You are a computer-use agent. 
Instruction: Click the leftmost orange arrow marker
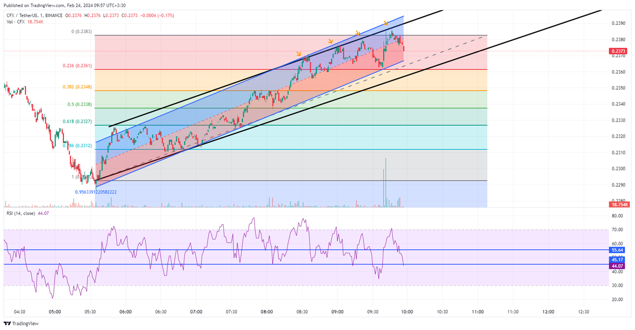click(x=299, y=54)
